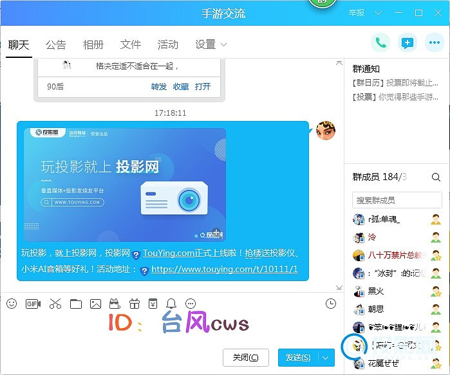This screenshot has height=375, width=450.
Task: Click the GIF video icon
Action: click(33, 304)
